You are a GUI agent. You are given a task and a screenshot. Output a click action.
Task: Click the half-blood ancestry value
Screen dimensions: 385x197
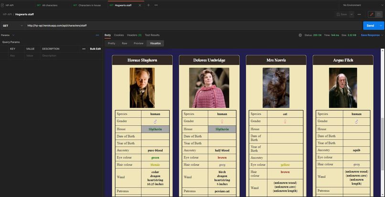pos(222,150)
